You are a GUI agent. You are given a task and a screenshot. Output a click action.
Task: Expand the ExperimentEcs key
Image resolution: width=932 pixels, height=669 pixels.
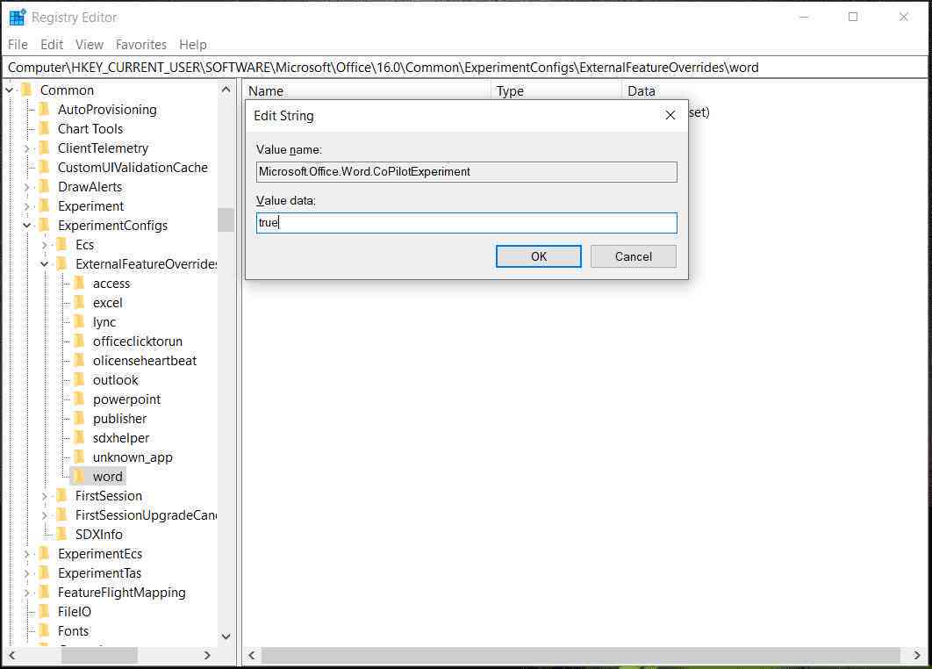click(26, 554)
